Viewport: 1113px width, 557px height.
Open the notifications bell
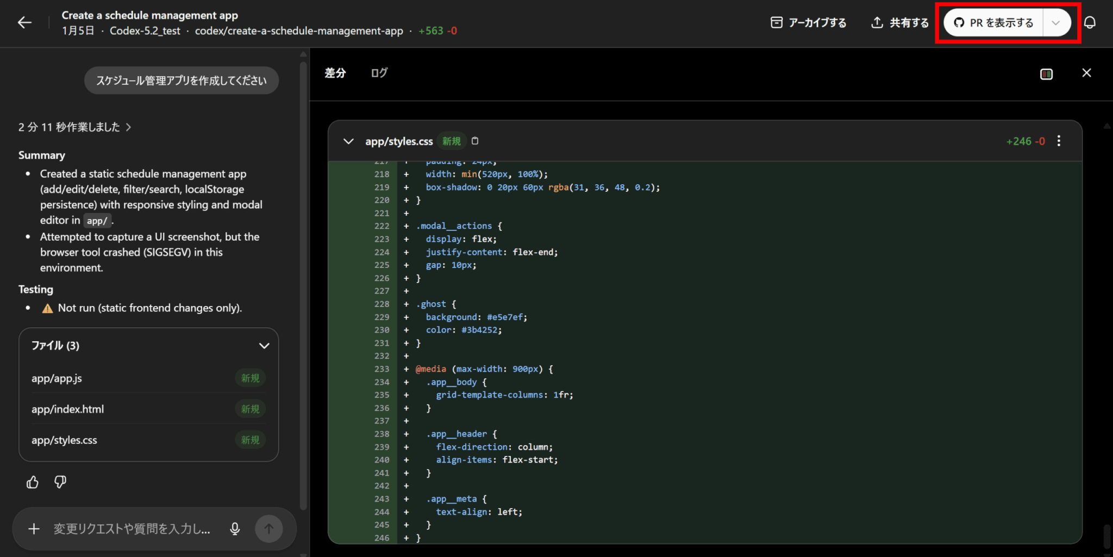tap(1090, 22)
